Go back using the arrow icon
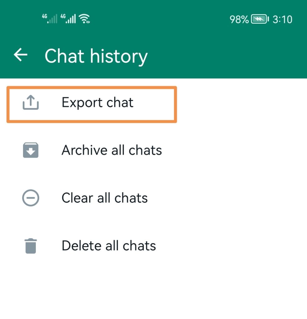Image resolution: width=307 pixels, height=319 pixels. pos(21,55)
